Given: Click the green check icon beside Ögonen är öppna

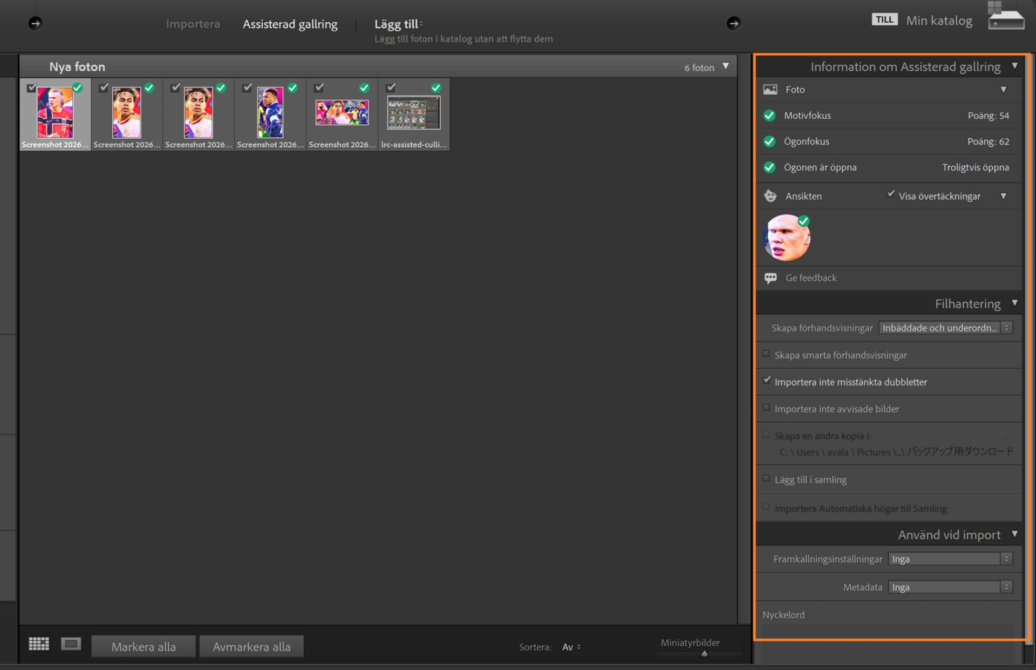Looking at the screenshot, I should tap(770, 167).
